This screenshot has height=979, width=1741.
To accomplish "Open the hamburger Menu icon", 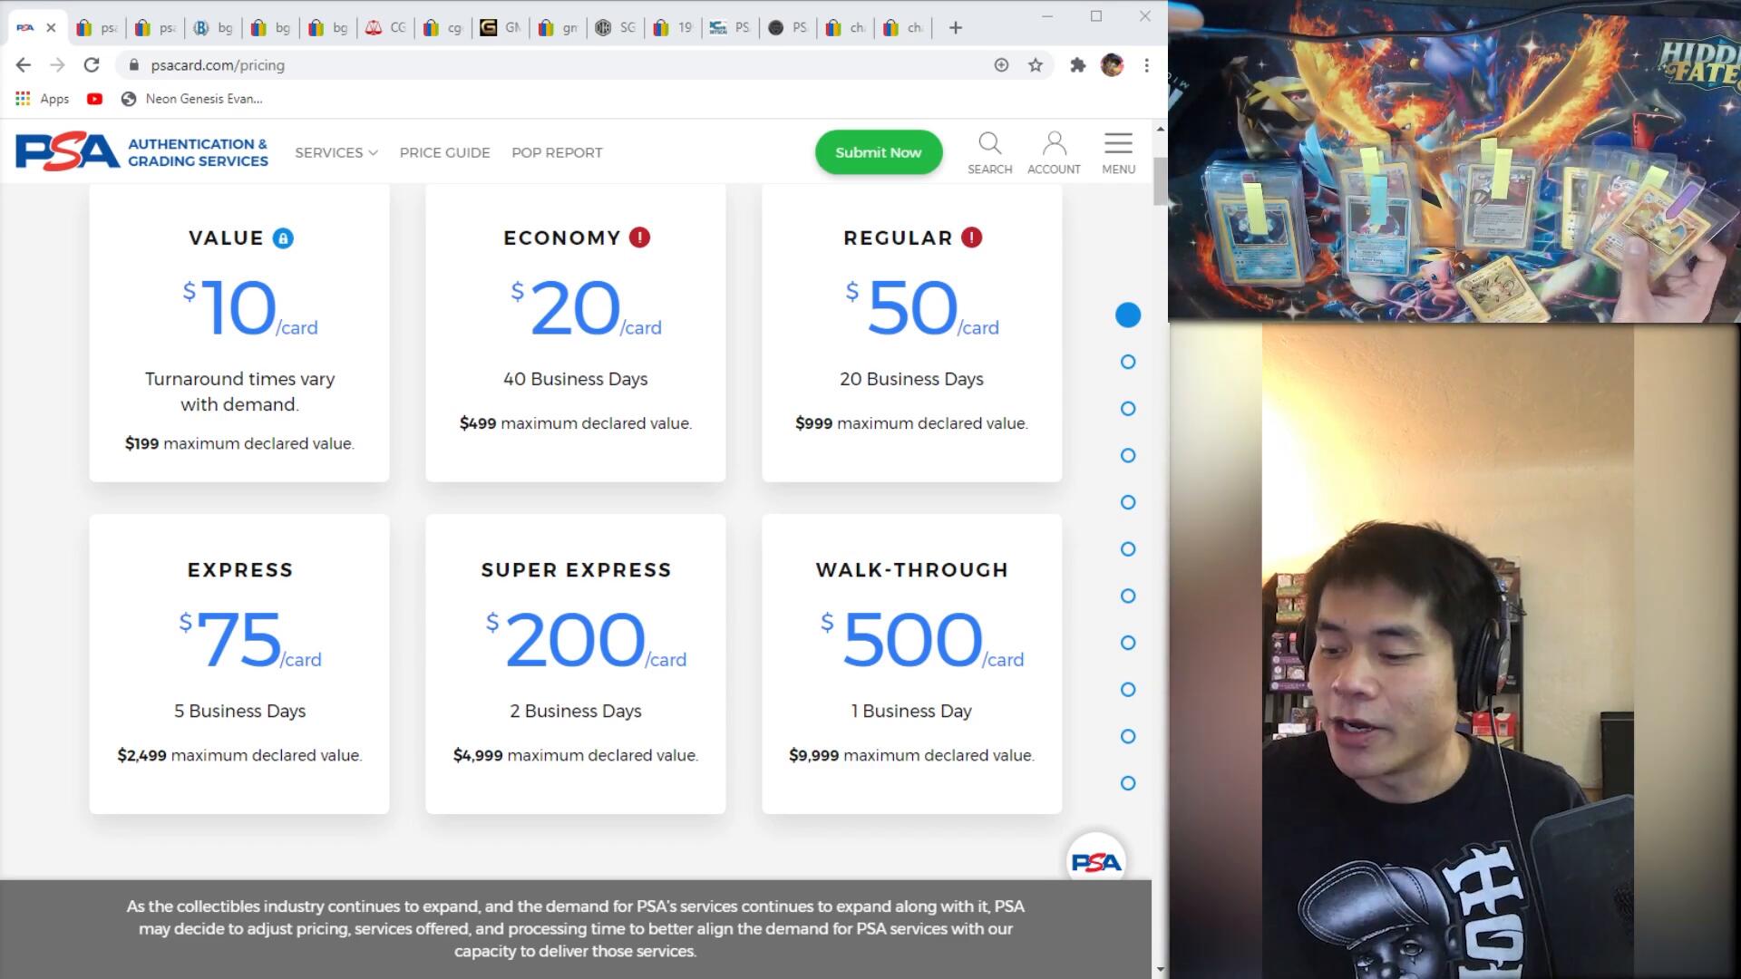I will point(1118,144).
